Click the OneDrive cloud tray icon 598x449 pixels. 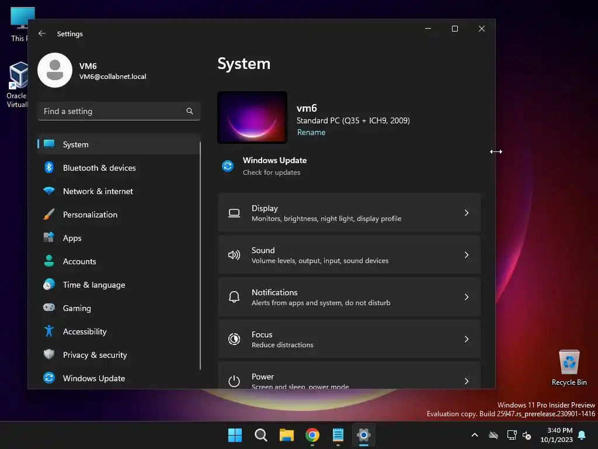(493, 435)
